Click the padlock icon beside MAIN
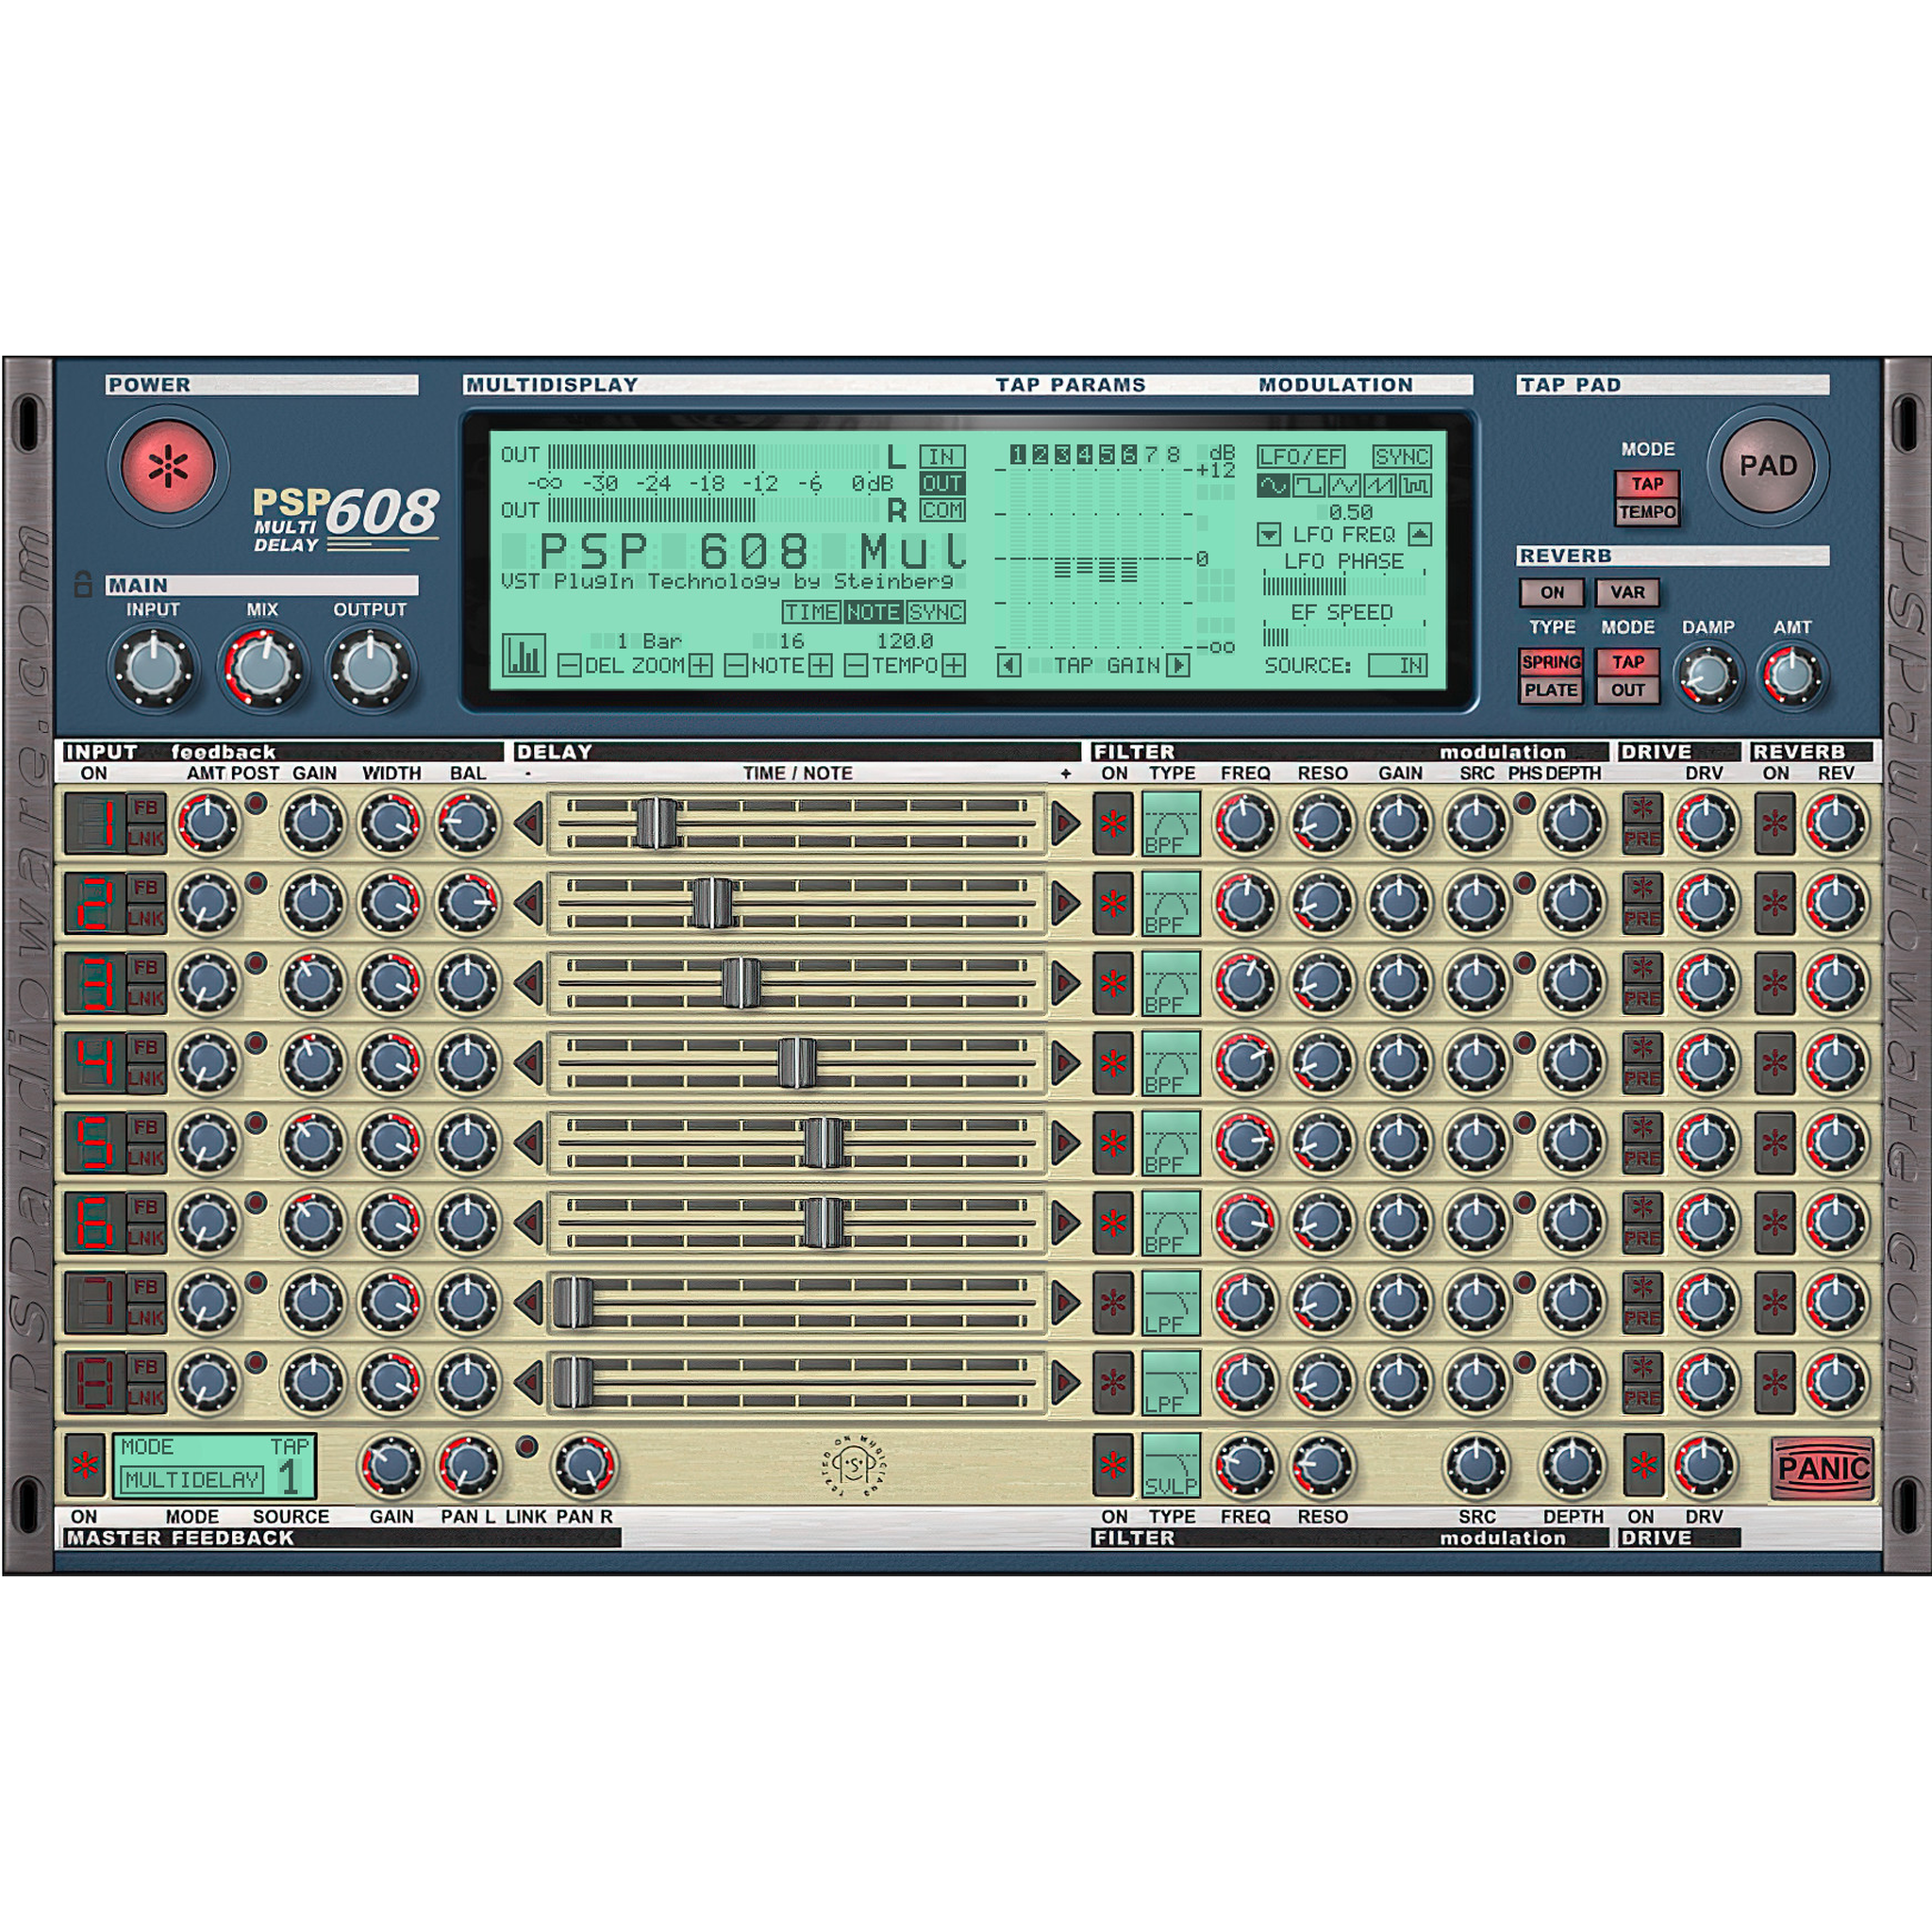The image size is (1932, 1932). (84, 584)
